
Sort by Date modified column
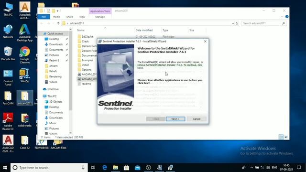tap(144, 30)
